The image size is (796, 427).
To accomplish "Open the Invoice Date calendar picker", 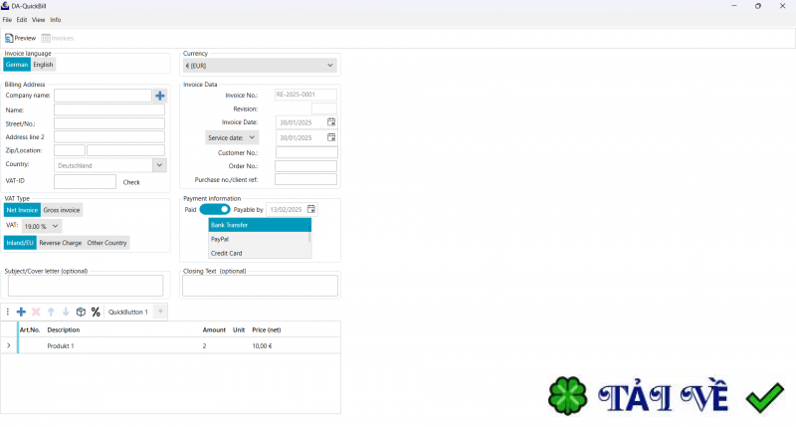I will pos(331,121).
